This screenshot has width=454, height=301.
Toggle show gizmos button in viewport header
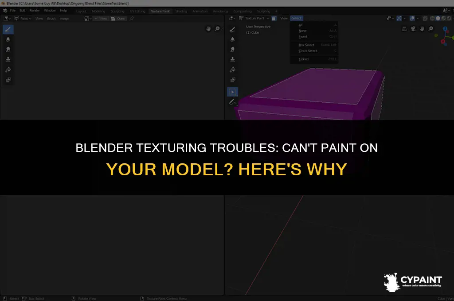click(399, 18)
